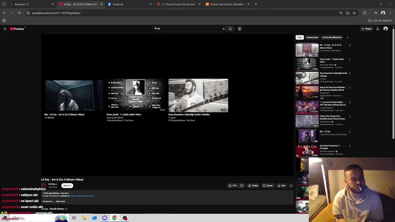This screenshot has width=395, height=222.
Task: Dislike the video with thumbs-down icon
Action: (x=242, y=186)
